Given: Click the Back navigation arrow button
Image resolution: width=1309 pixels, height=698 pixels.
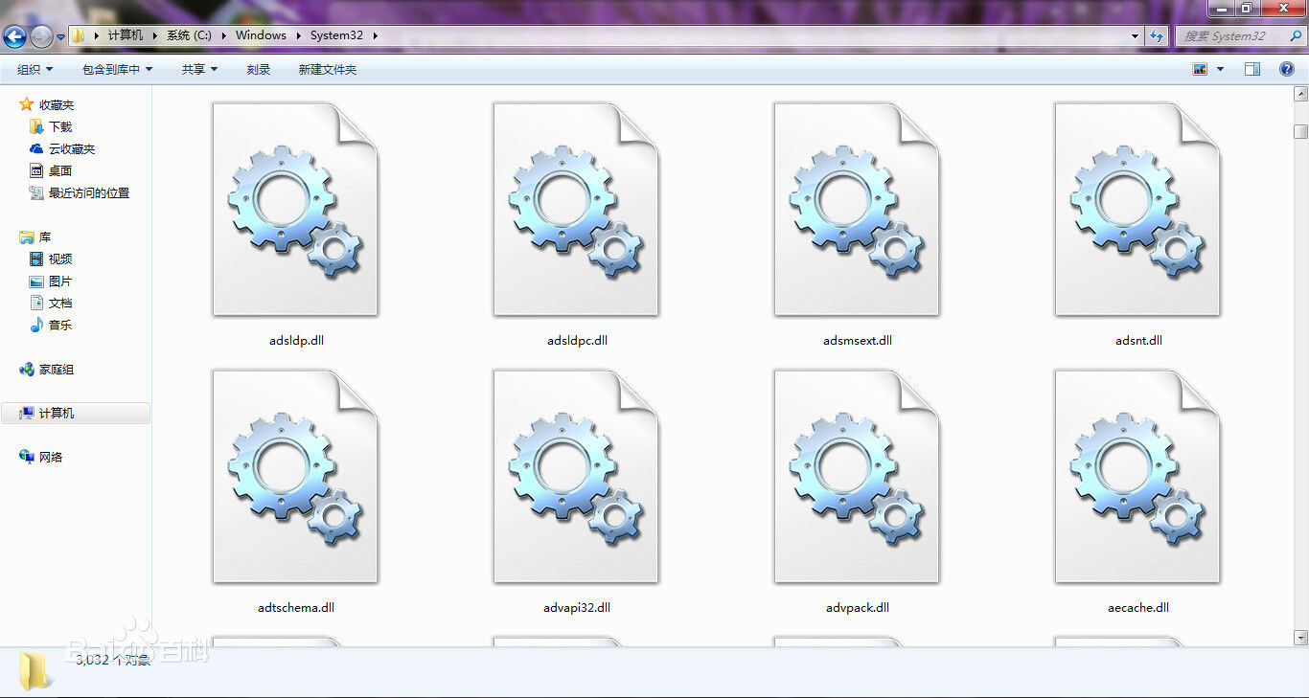Looking at the screenshot, I should pyautogui.click(x=14, y=36).
